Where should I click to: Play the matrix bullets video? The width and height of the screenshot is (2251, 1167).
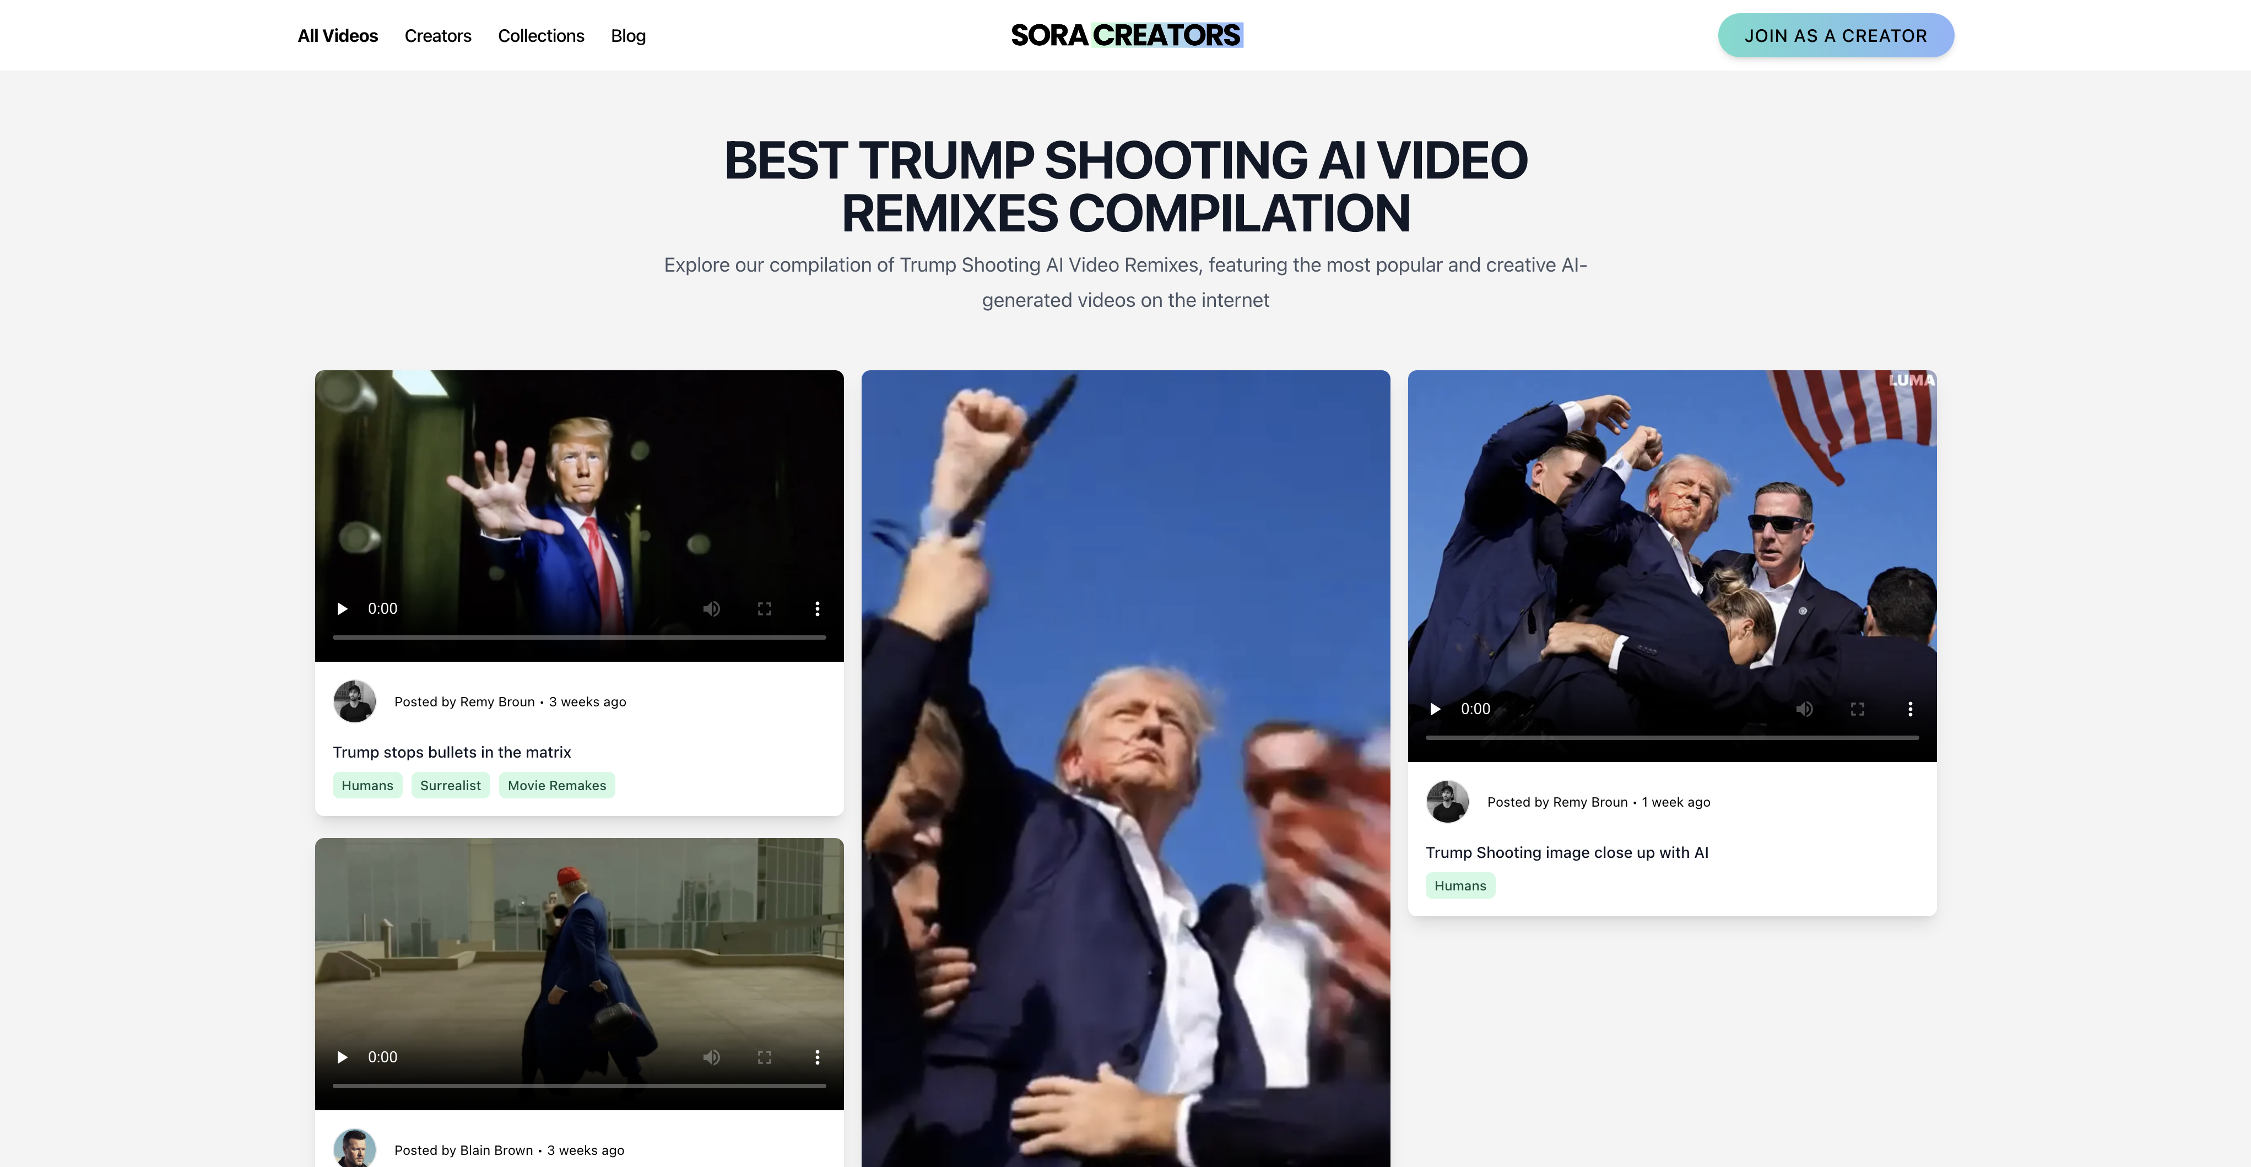point(343,608)
